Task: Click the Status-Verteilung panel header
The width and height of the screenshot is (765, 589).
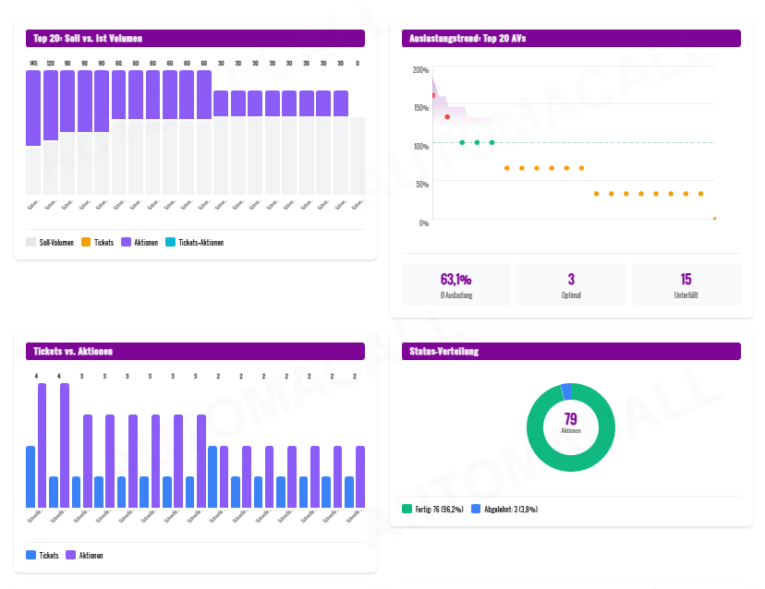Action: click(571, 351)
